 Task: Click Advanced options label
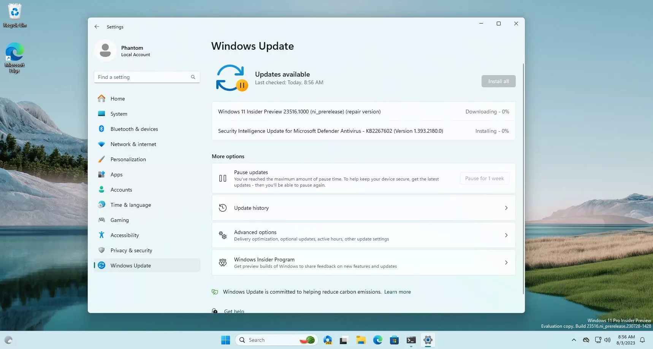(x=255, y=232)
